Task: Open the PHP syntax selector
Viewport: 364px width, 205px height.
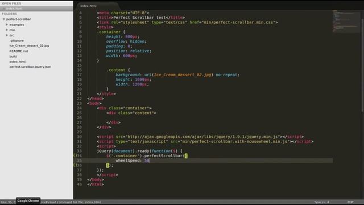Action: pos(350,202)
